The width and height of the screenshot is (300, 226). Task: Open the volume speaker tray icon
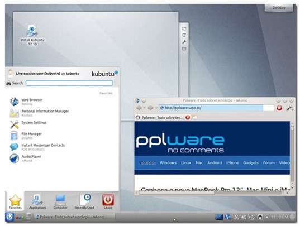click(244, 217)
